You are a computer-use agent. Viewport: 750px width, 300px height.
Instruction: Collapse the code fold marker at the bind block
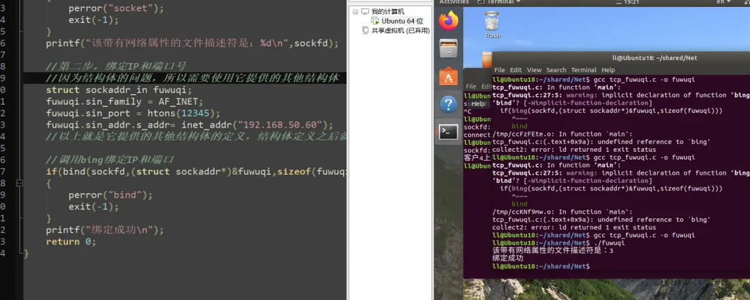pos(19,183)
